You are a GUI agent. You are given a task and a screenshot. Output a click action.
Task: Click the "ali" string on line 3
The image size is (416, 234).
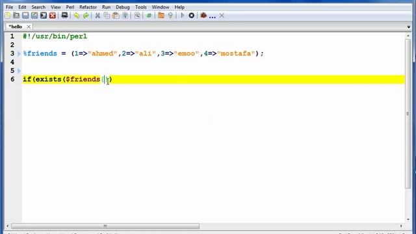[x=146, y=53]
